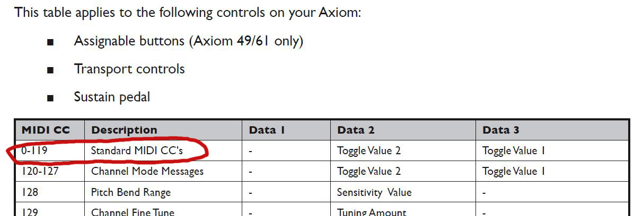Click the "Data 3" column header
634x216 pixels.
(x=500, y=130)
